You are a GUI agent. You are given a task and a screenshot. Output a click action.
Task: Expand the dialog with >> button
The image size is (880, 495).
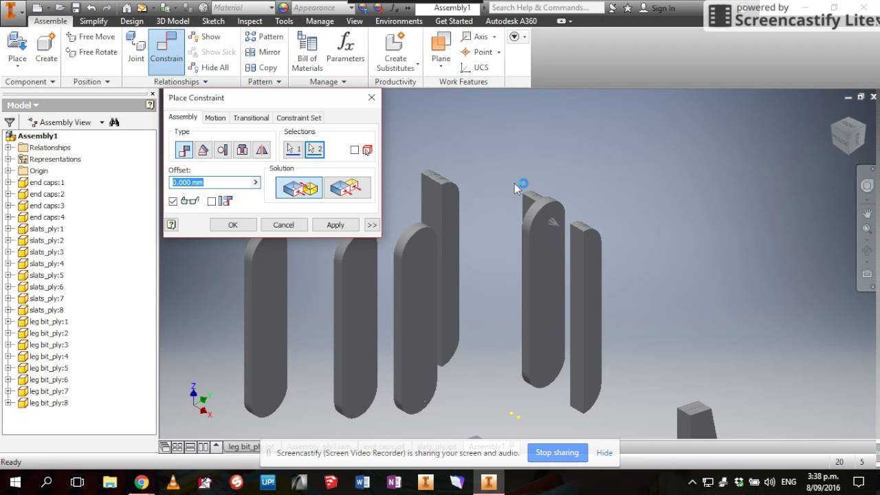pyautogui.click(x=372, y=225)
